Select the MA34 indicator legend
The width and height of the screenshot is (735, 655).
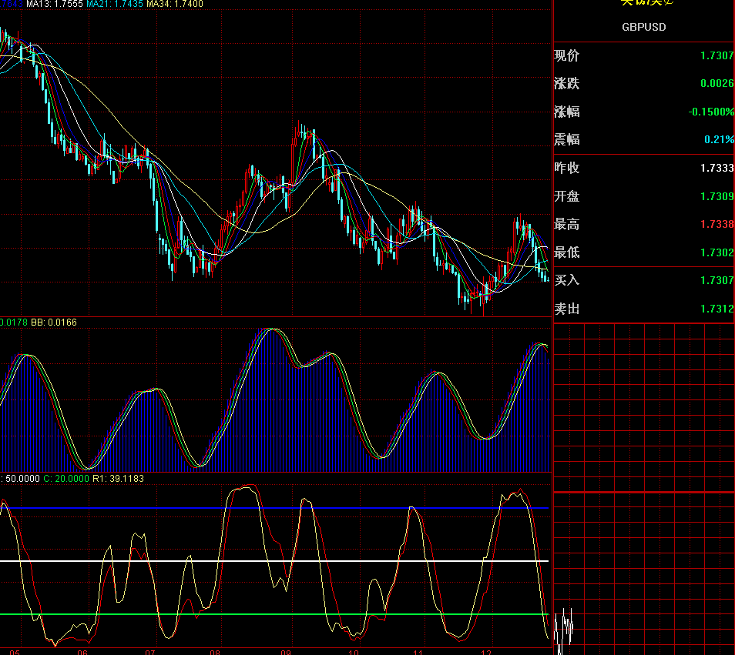[174, 4]
